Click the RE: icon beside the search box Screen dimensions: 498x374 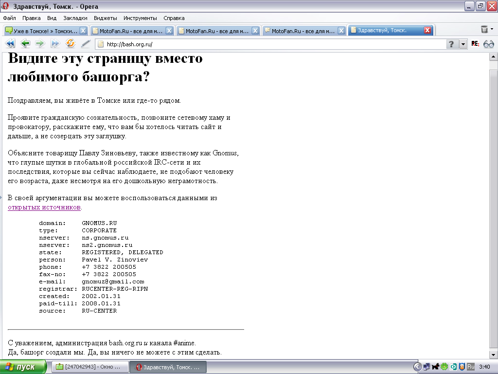coord(475,44)
